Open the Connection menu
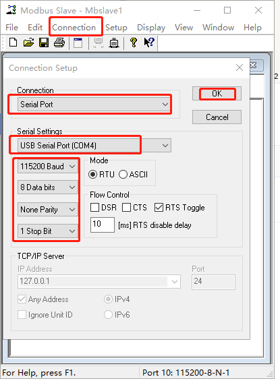This screenshot has width=280, height=383. tap(74, 28)
